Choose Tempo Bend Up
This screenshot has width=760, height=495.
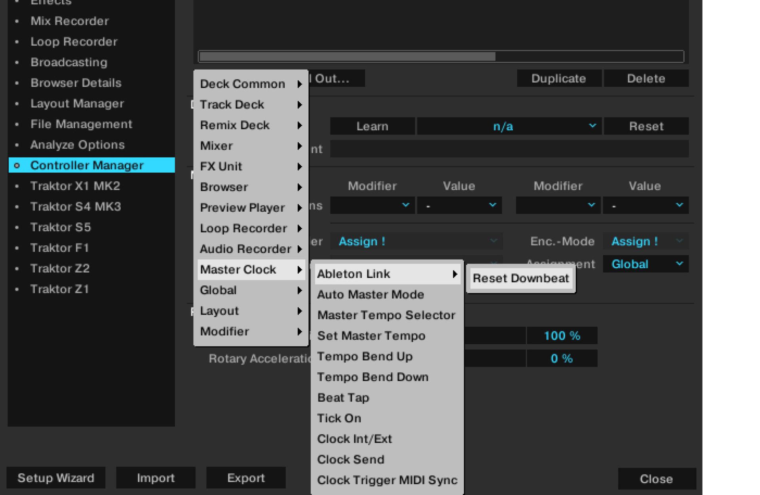coord(387,356)
